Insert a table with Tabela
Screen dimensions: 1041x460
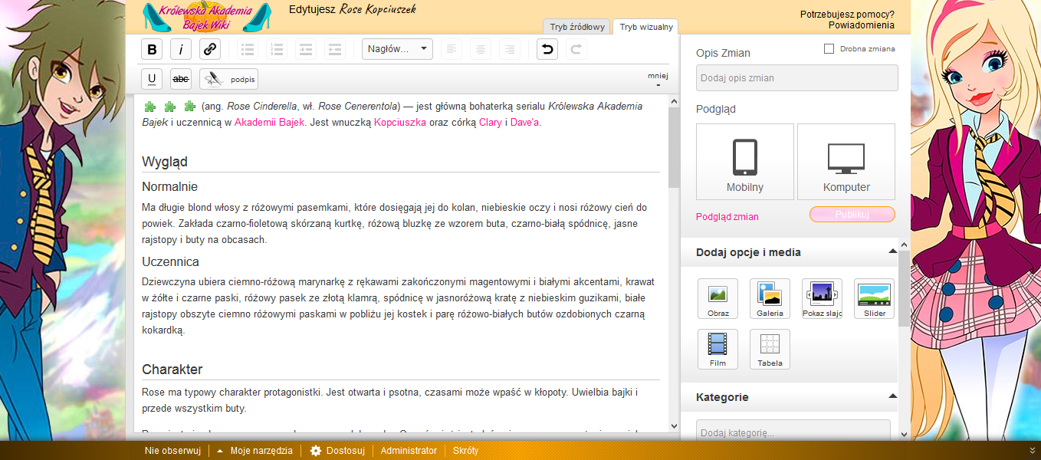tap(770, 349)
